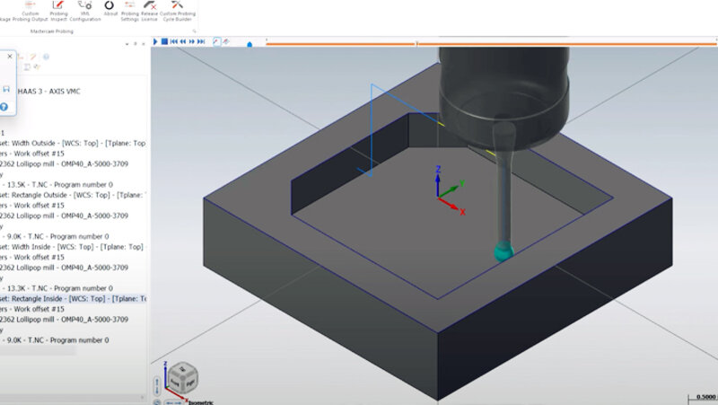Select the Width Outside probing operation
Screen dimensions: 718x405
tap(72, 143)
